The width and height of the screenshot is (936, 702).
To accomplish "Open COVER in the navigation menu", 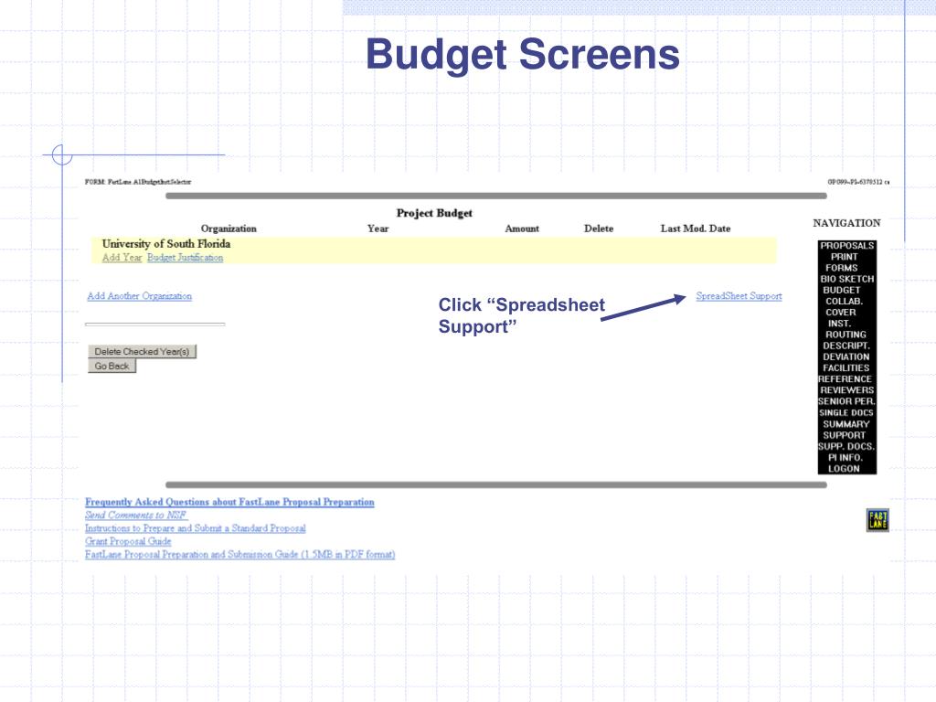I will point(841,313).
